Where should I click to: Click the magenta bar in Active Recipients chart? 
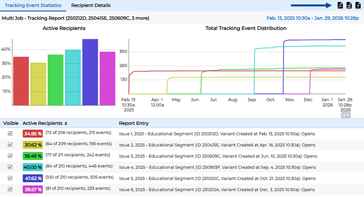(x=107, y=78)
